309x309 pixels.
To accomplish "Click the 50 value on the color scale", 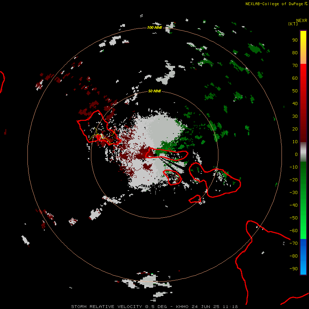I will pyautogui.click(x=295, y=91).
